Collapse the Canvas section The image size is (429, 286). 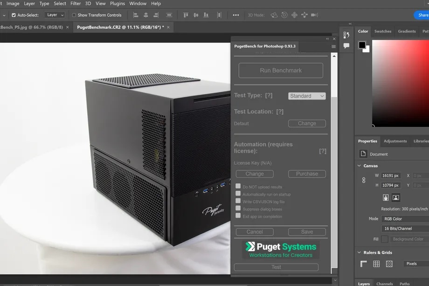pos(359,166)
